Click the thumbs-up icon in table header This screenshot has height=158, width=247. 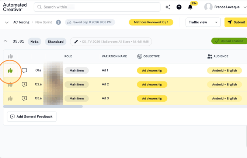(10, 56)
